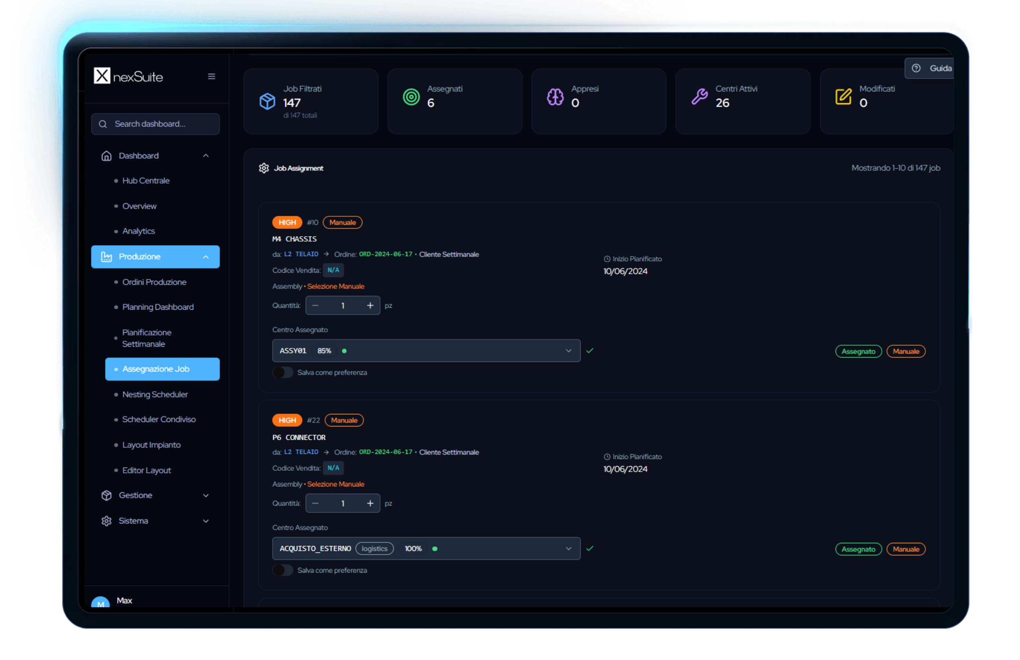Viewport: 1020px width, 660px height.
Task: Click the hamburger menu icon beside nexSuite
Action: pyautogui.click(x=211, y=76)
